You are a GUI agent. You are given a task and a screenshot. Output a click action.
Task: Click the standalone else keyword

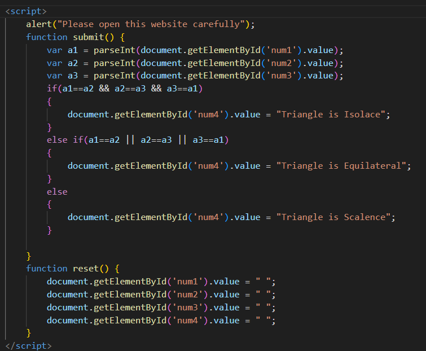coord(57,192)
